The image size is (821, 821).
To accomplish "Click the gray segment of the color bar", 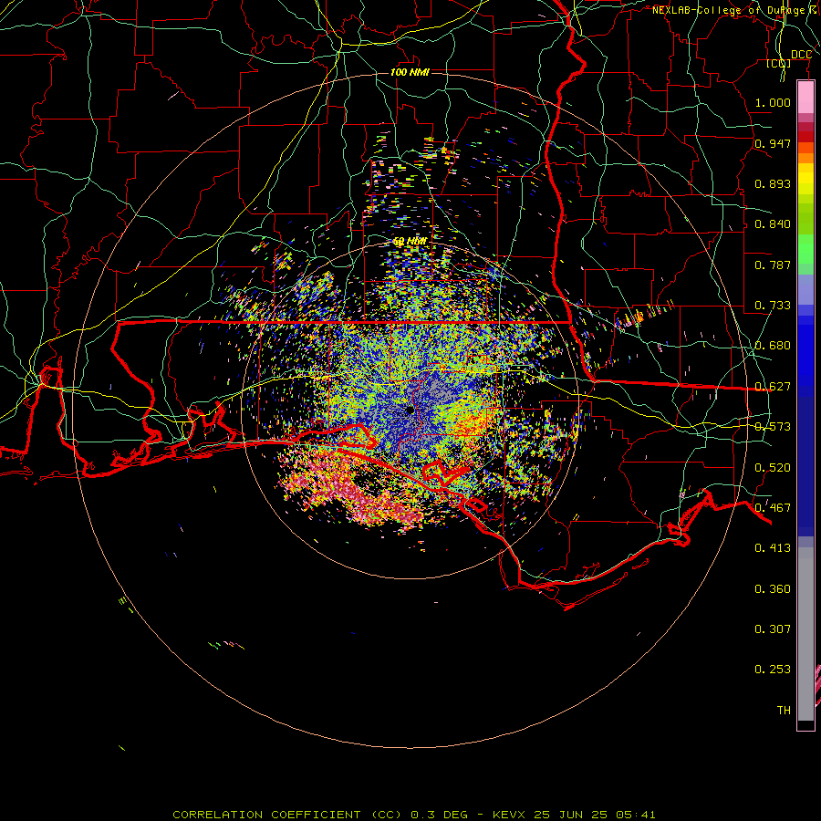I will pyautogui.click(x=805, y=634).
